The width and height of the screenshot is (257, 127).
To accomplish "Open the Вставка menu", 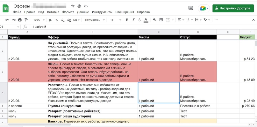I will point(53,12).
